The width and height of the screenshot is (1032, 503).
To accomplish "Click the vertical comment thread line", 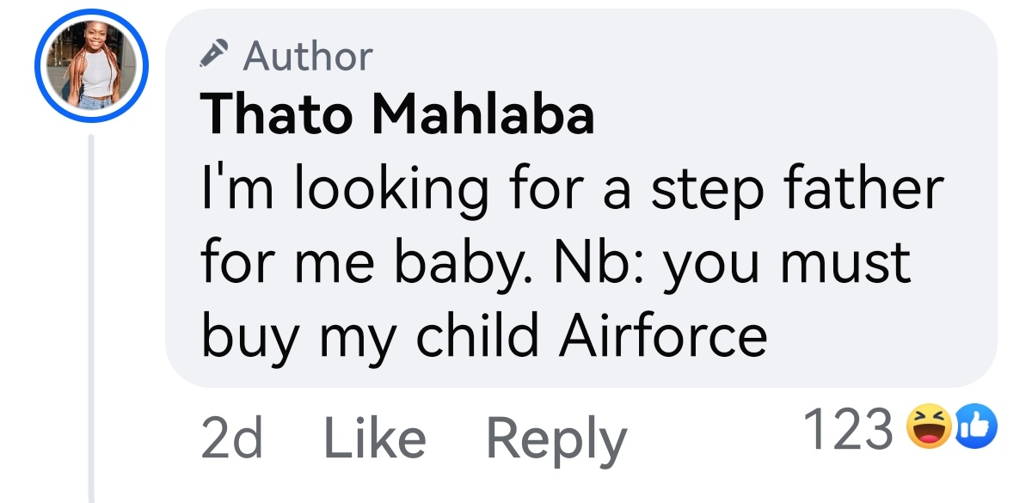I will pyautogui.click(x=91, y=327).
